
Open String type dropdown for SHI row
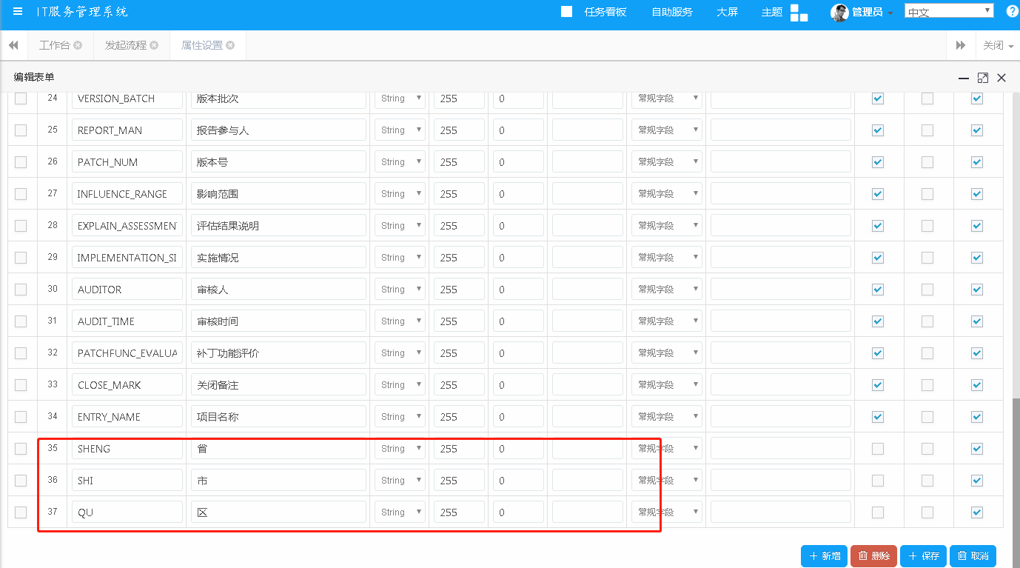[400, 481]
